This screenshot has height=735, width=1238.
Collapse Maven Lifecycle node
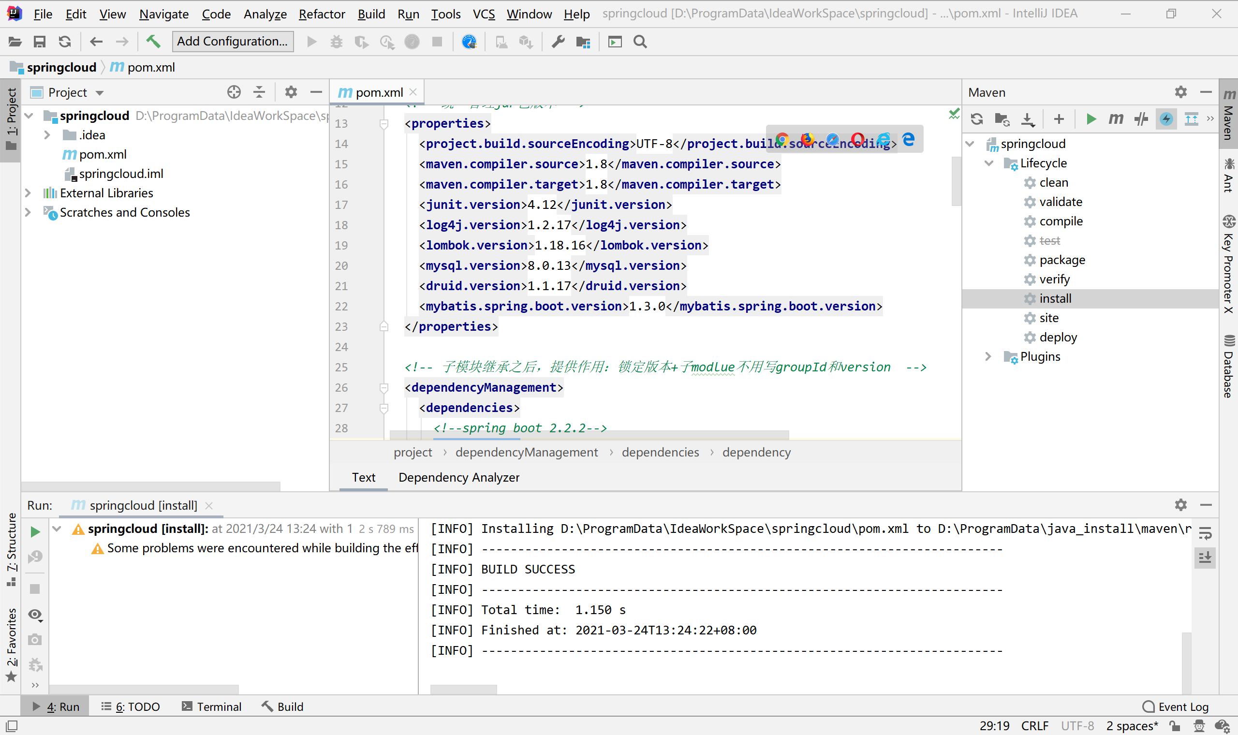pyautogui.click(x=989, y=163)
